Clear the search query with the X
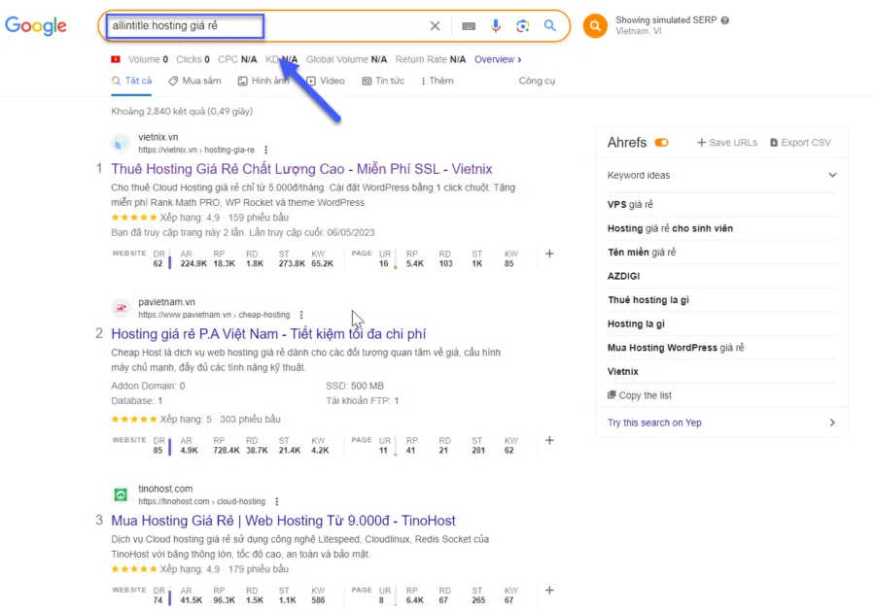 coord(435,26)
